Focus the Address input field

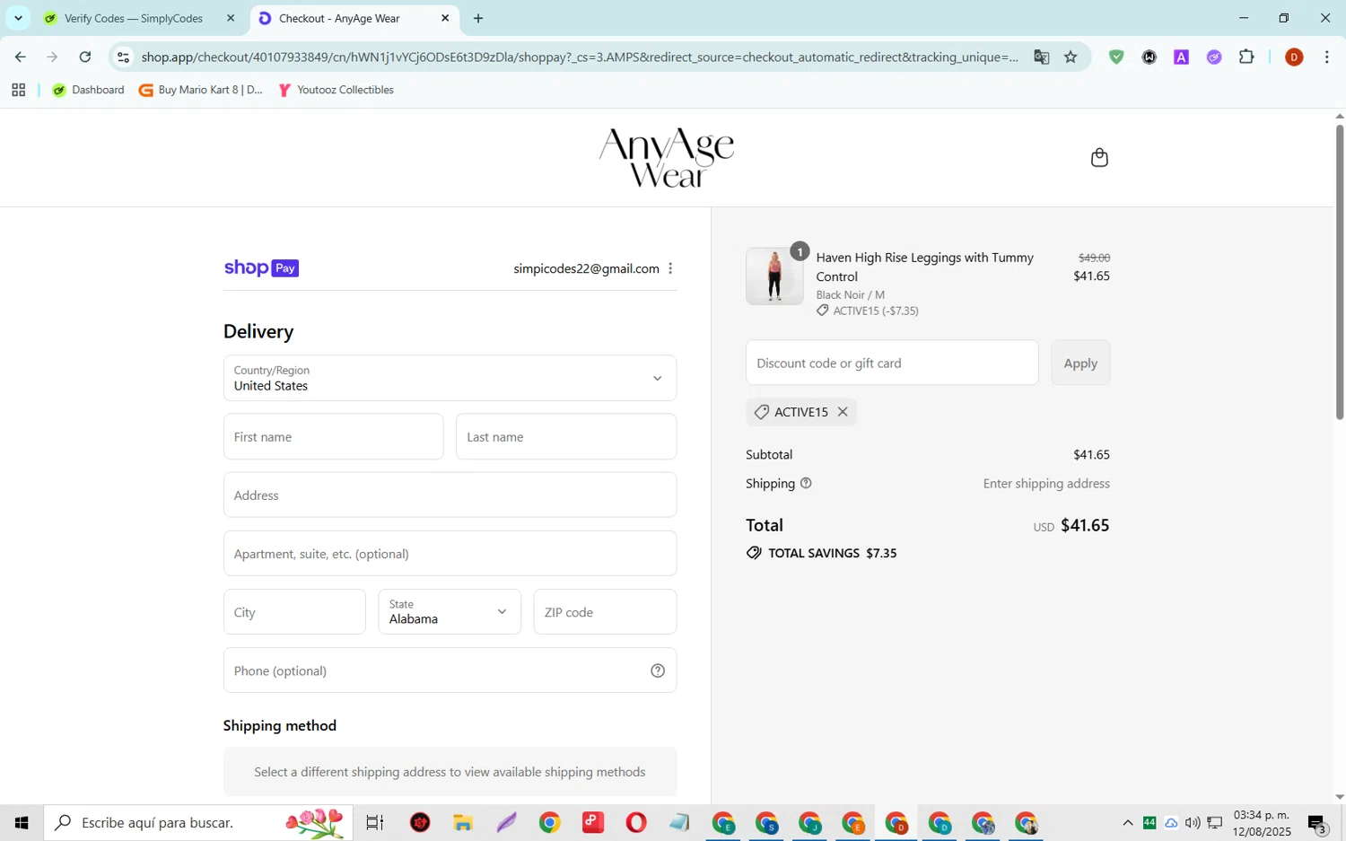tap(450, 495)
